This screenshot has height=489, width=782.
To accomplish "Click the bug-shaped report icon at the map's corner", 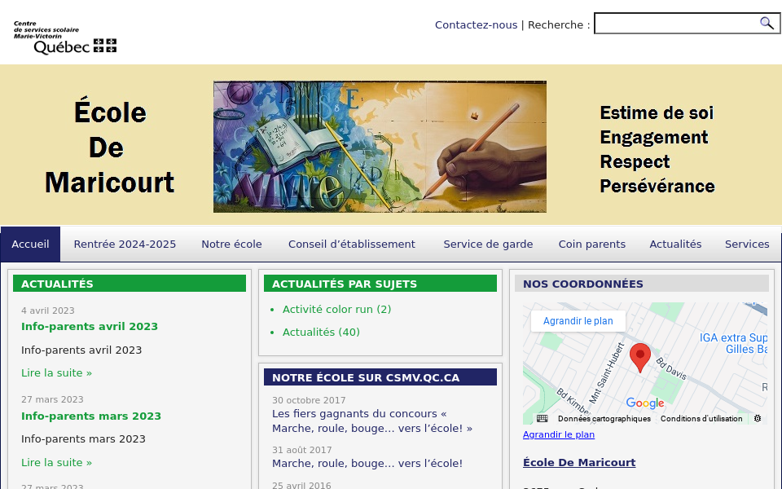I will (758, 418).
